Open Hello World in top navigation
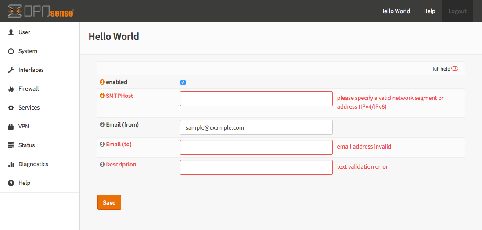This screenshot has width=482, height=230. pyautogui.click(x=395, y=11)
